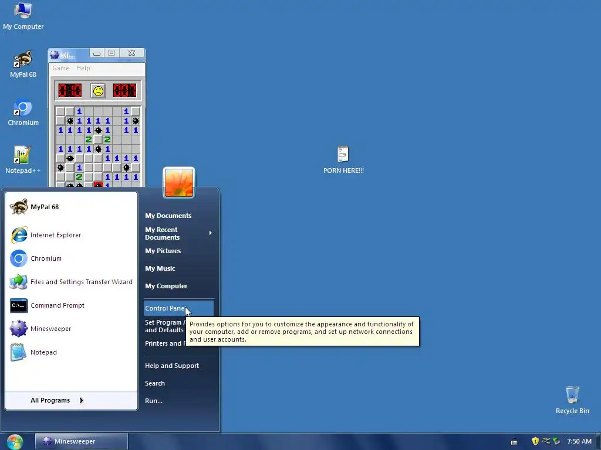Launch MyPal 68 desktop shortcut
The image size is (601, 450).
23,64
